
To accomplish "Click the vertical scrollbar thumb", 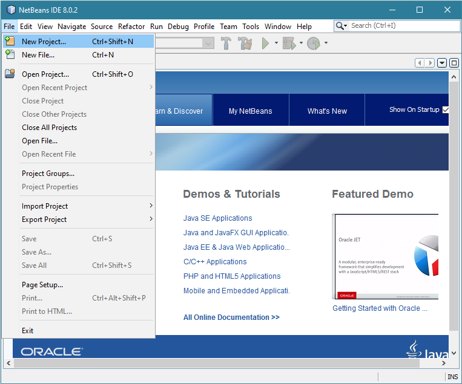I will tap(454, 206).
